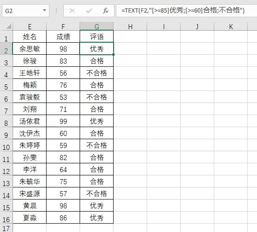Select the cell with name 朱婷婷
The width and height of the screenshot is (257, 232).
[30, 145]
